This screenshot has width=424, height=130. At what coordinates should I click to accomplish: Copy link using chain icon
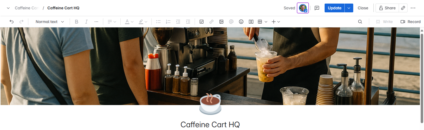tap(403, 8)
